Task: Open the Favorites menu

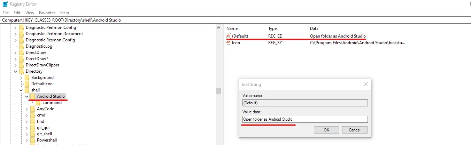Action: pyautogui.click(x=47, y=13)
